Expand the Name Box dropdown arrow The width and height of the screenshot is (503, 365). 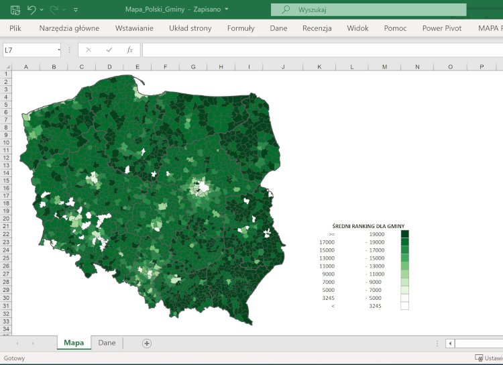pyautogui.click(x=59, y=50)
